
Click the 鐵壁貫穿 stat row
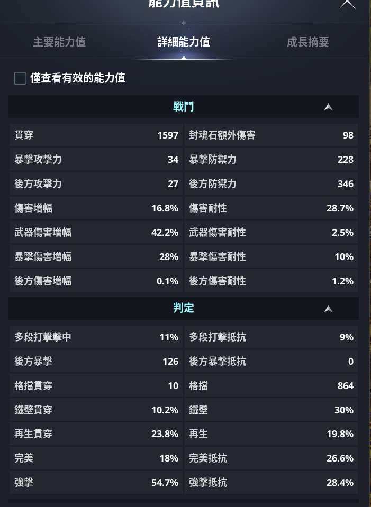coord(96,410)
